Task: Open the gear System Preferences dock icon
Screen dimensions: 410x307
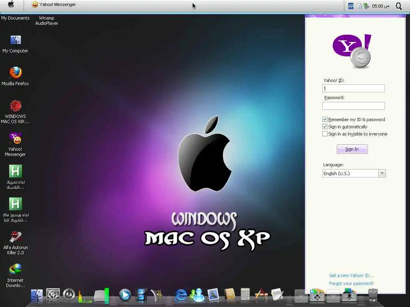Action: [x=53, y=295]
